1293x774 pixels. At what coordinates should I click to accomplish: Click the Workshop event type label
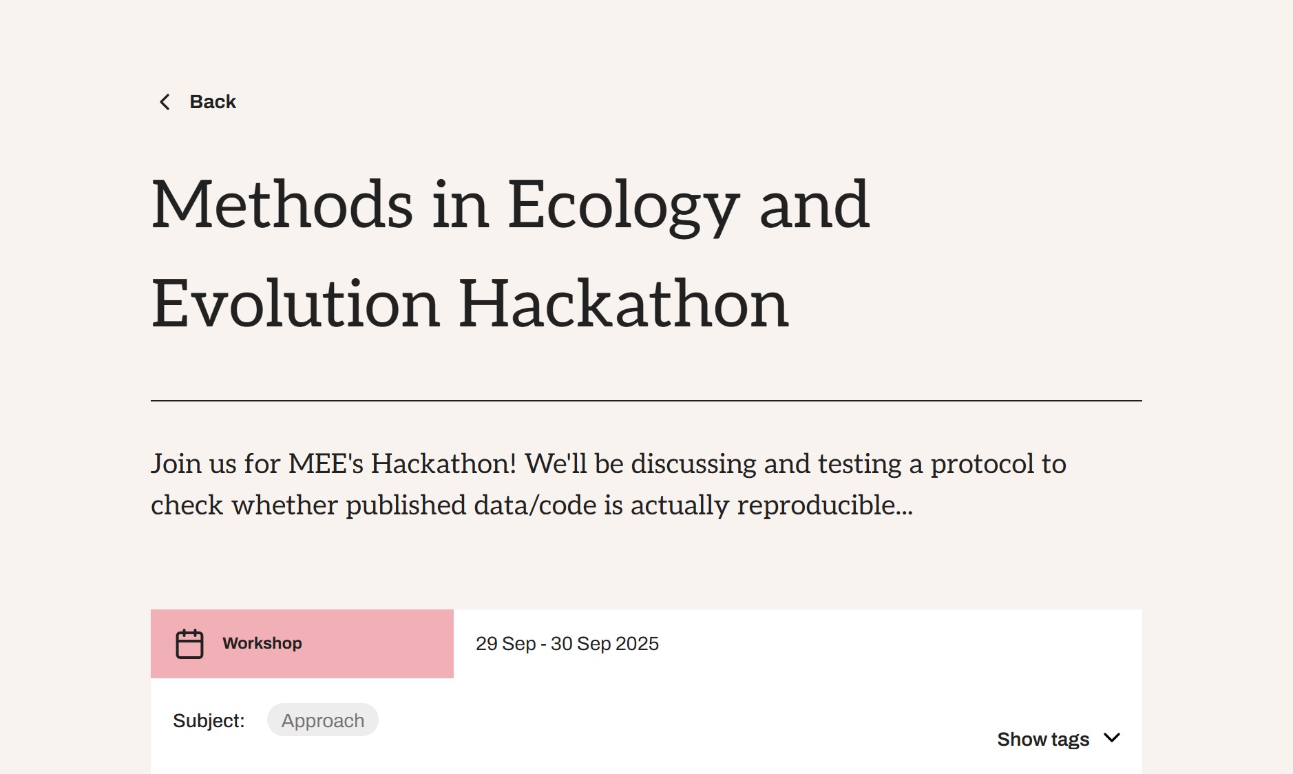[262, 643]
